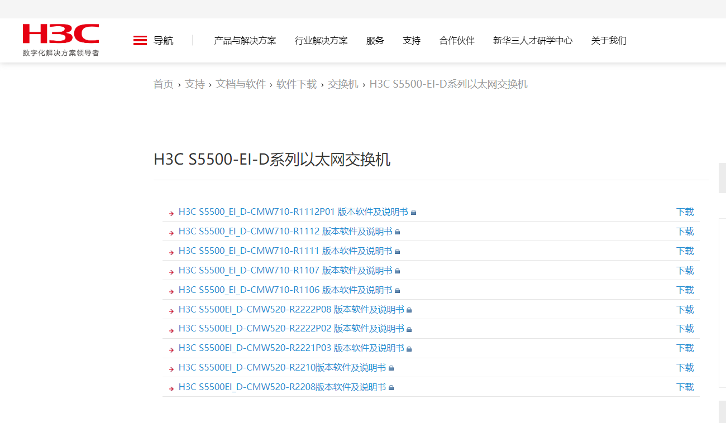Image resolution: width=726 pixels, height=423 pixels.
Task: Click red arrow bullet before CMW710-R1111 entry
Action: [171, 252]
